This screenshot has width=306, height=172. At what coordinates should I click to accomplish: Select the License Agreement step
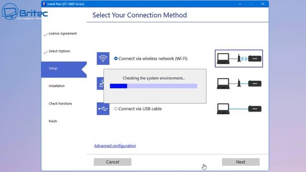click(x=63, y=33)
